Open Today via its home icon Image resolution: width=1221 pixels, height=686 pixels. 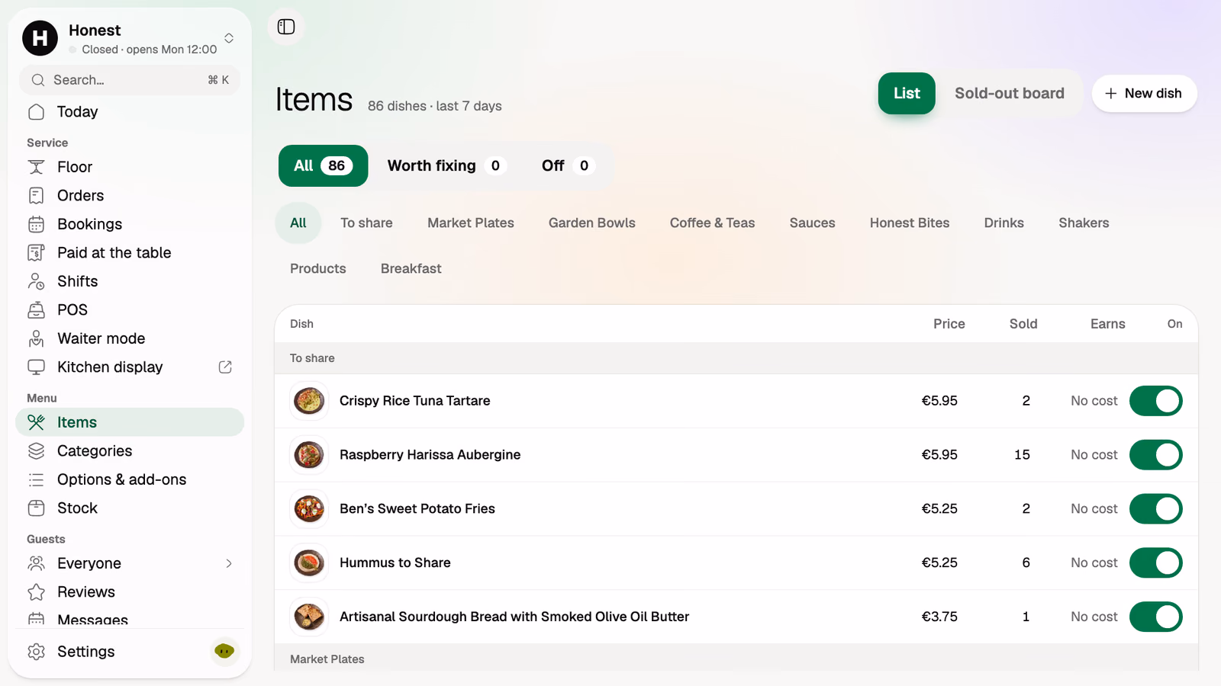(36, 112)
